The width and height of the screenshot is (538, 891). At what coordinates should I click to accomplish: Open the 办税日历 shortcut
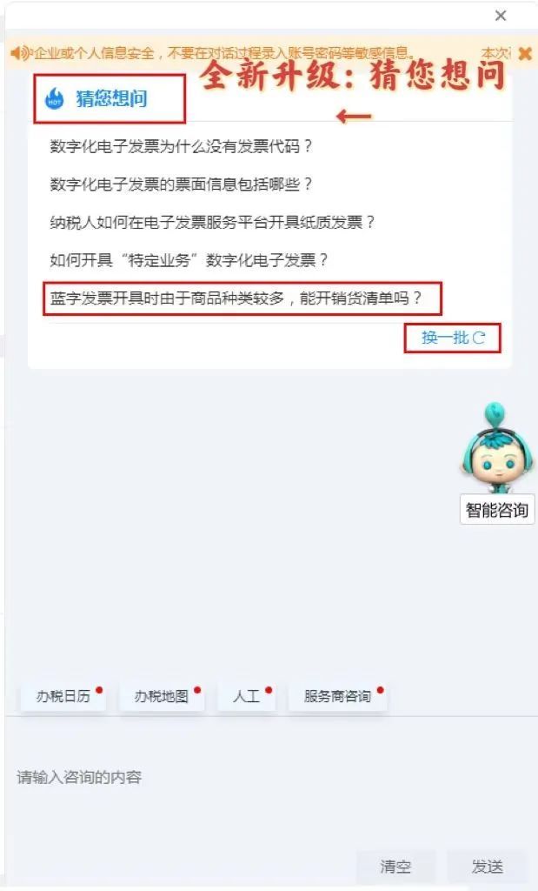[x=63, y=696]
